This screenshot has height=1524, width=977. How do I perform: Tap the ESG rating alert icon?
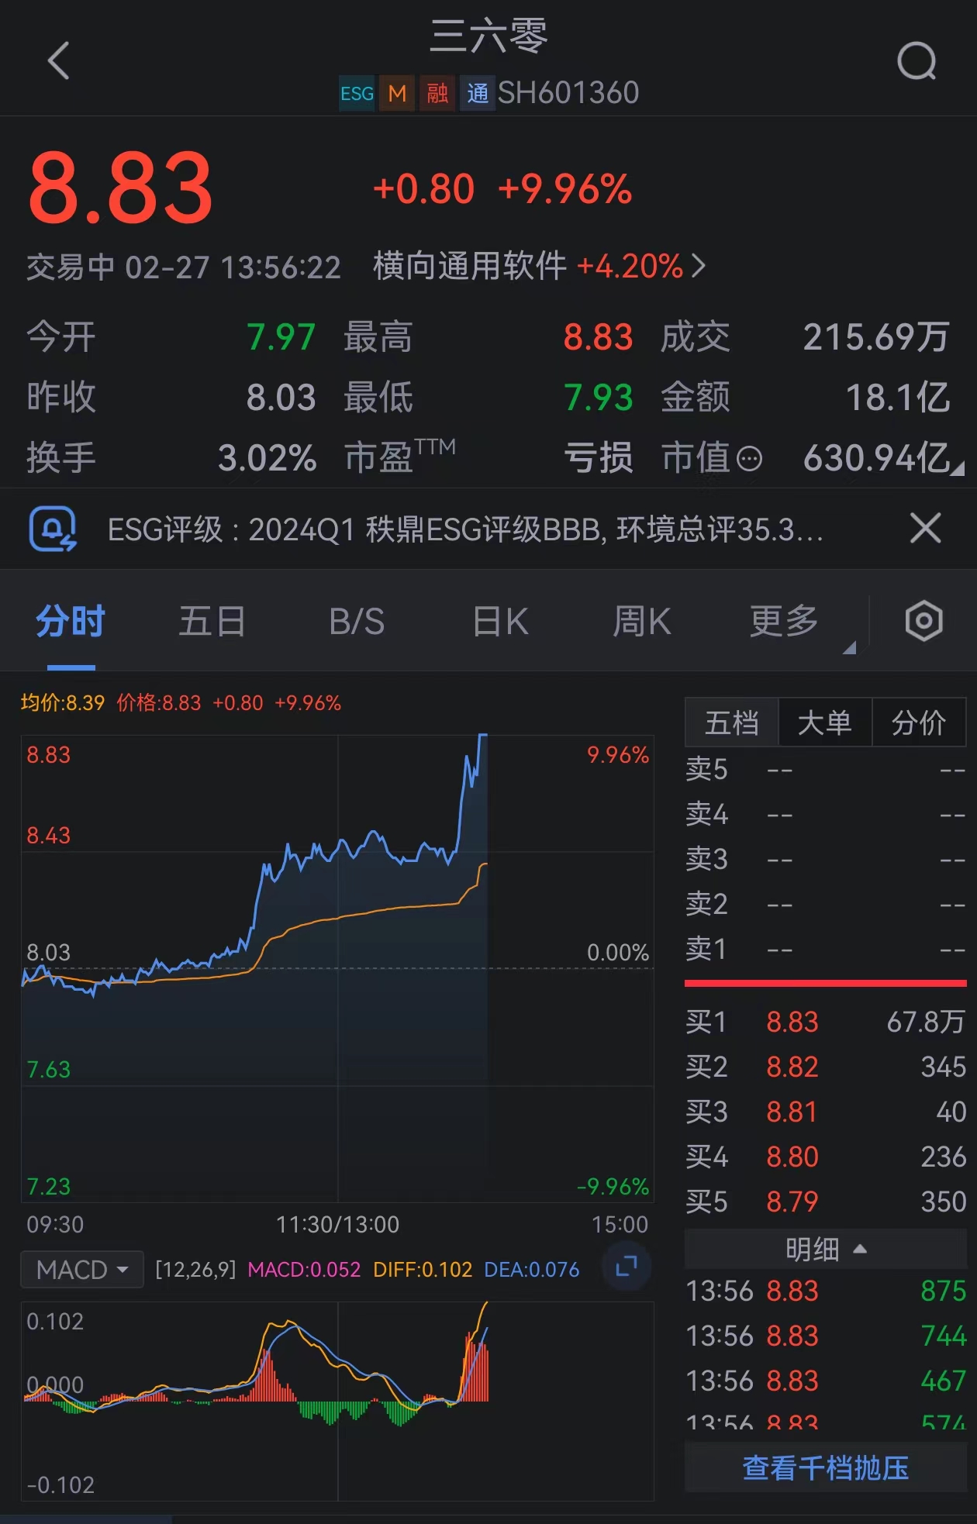tap(53, 529)
